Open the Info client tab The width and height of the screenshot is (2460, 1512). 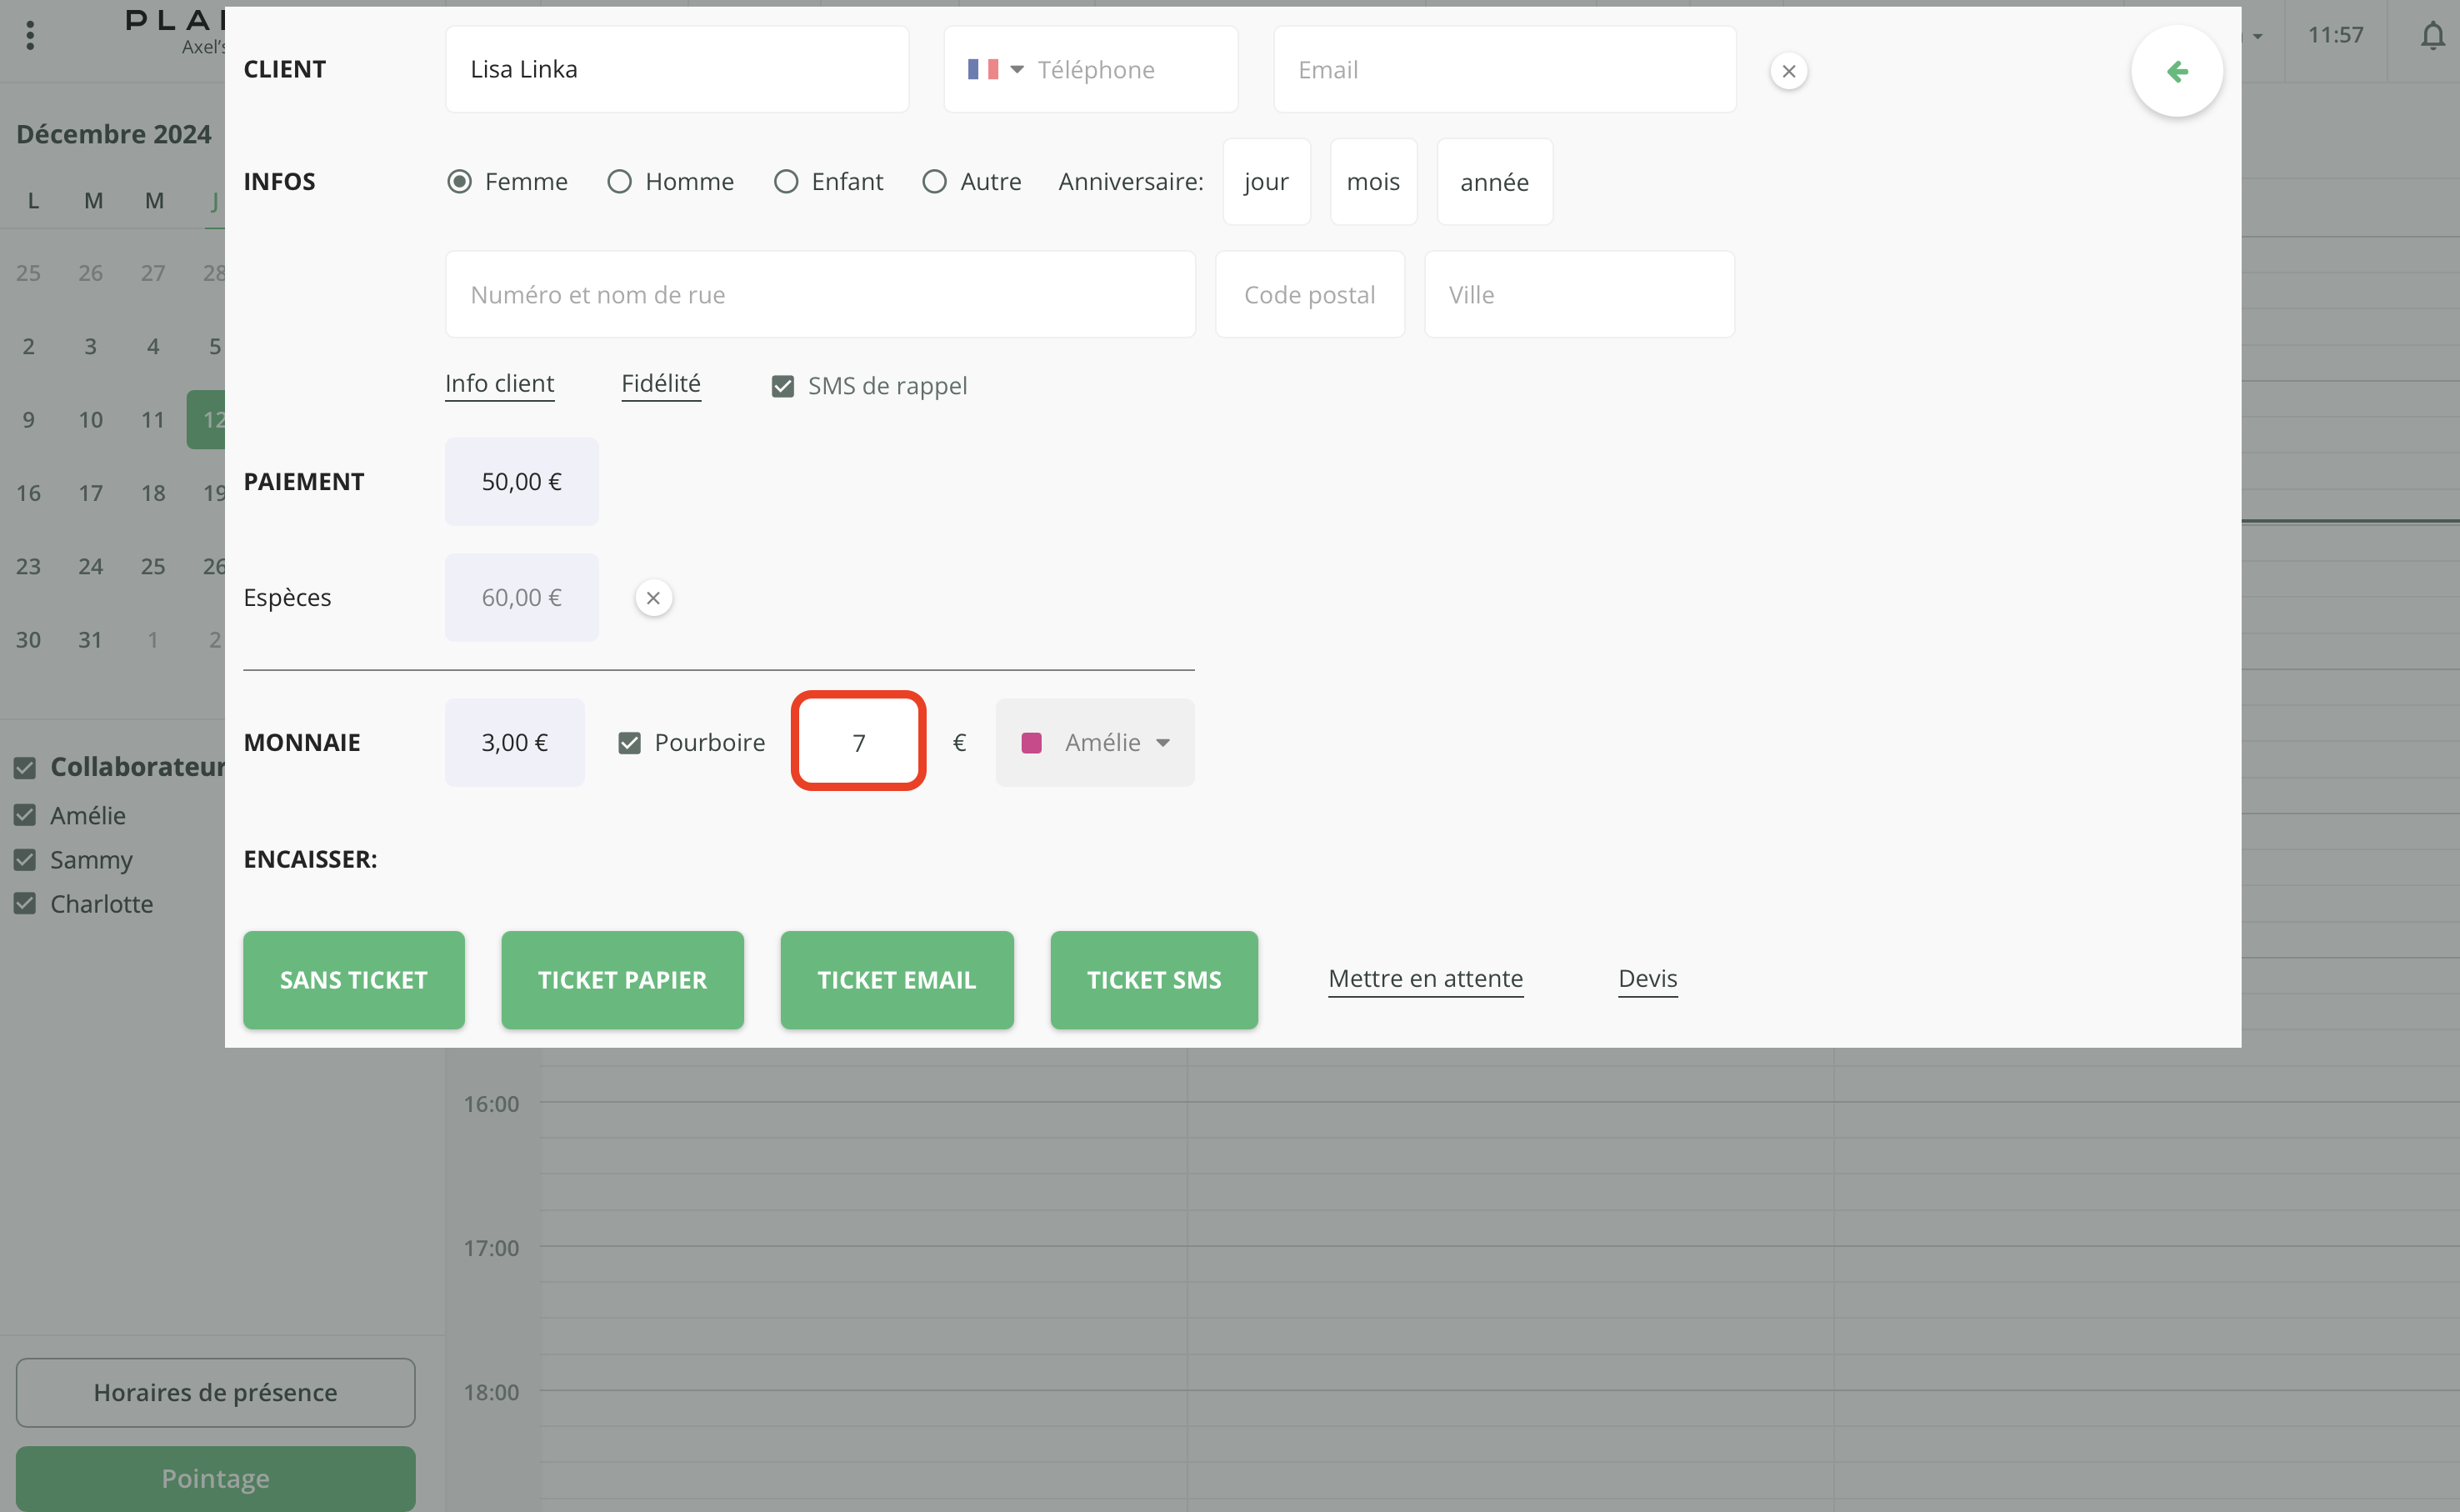click(x=499, y=384)
